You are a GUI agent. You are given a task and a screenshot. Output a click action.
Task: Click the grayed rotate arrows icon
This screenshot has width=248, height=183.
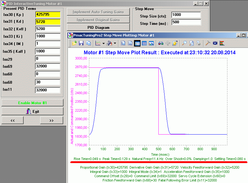tap(168, 43)
